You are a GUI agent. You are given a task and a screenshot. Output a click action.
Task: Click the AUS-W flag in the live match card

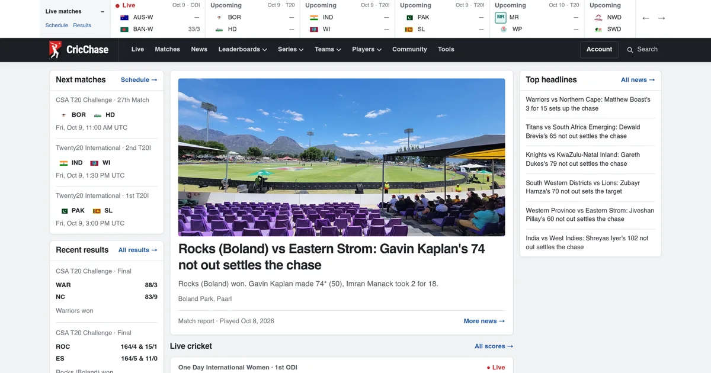(124, 17)
